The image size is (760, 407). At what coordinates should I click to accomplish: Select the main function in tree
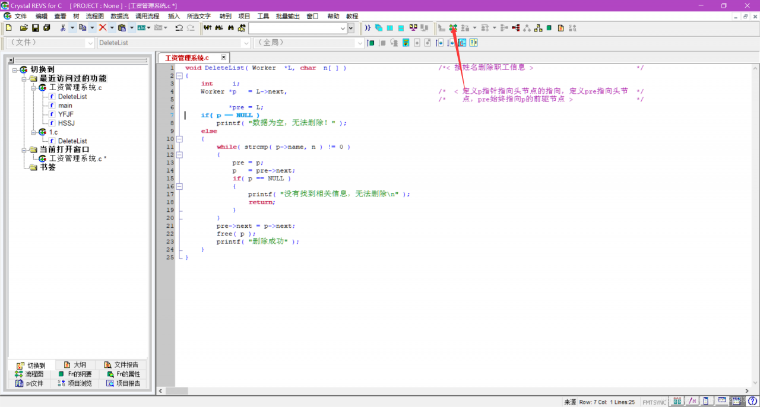tap(65, 106)
